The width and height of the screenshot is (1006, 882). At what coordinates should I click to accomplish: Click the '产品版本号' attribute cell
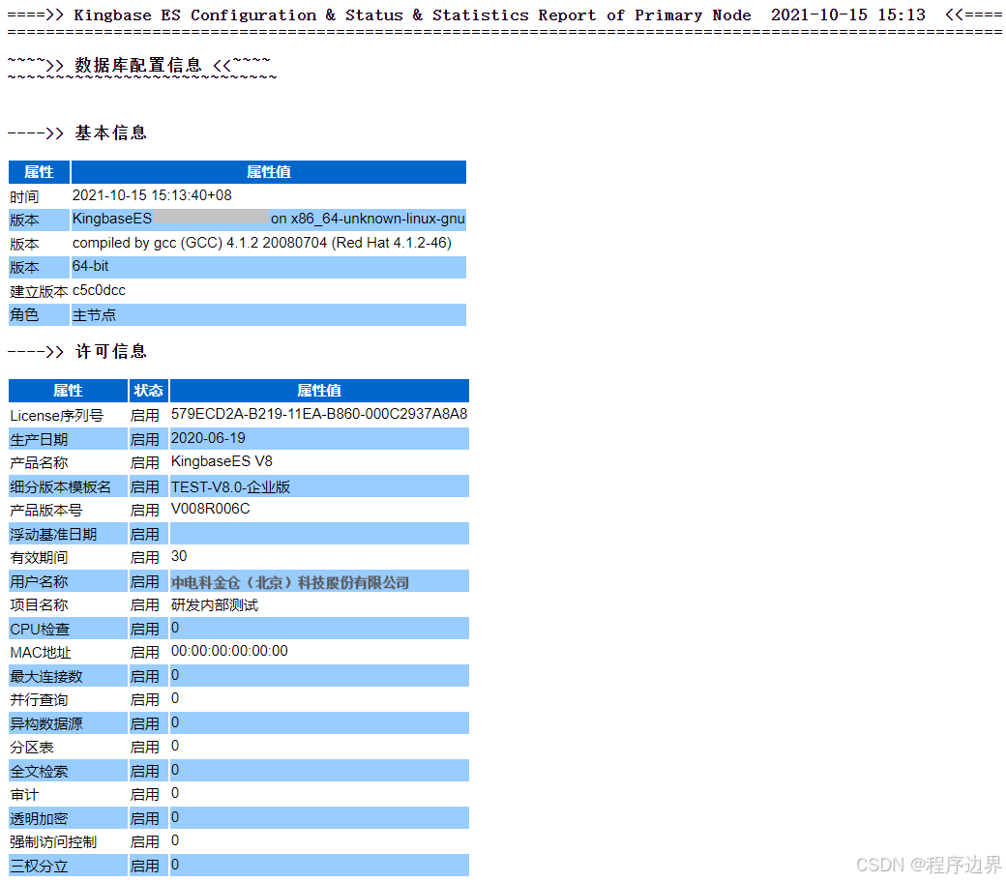point(68,510)
